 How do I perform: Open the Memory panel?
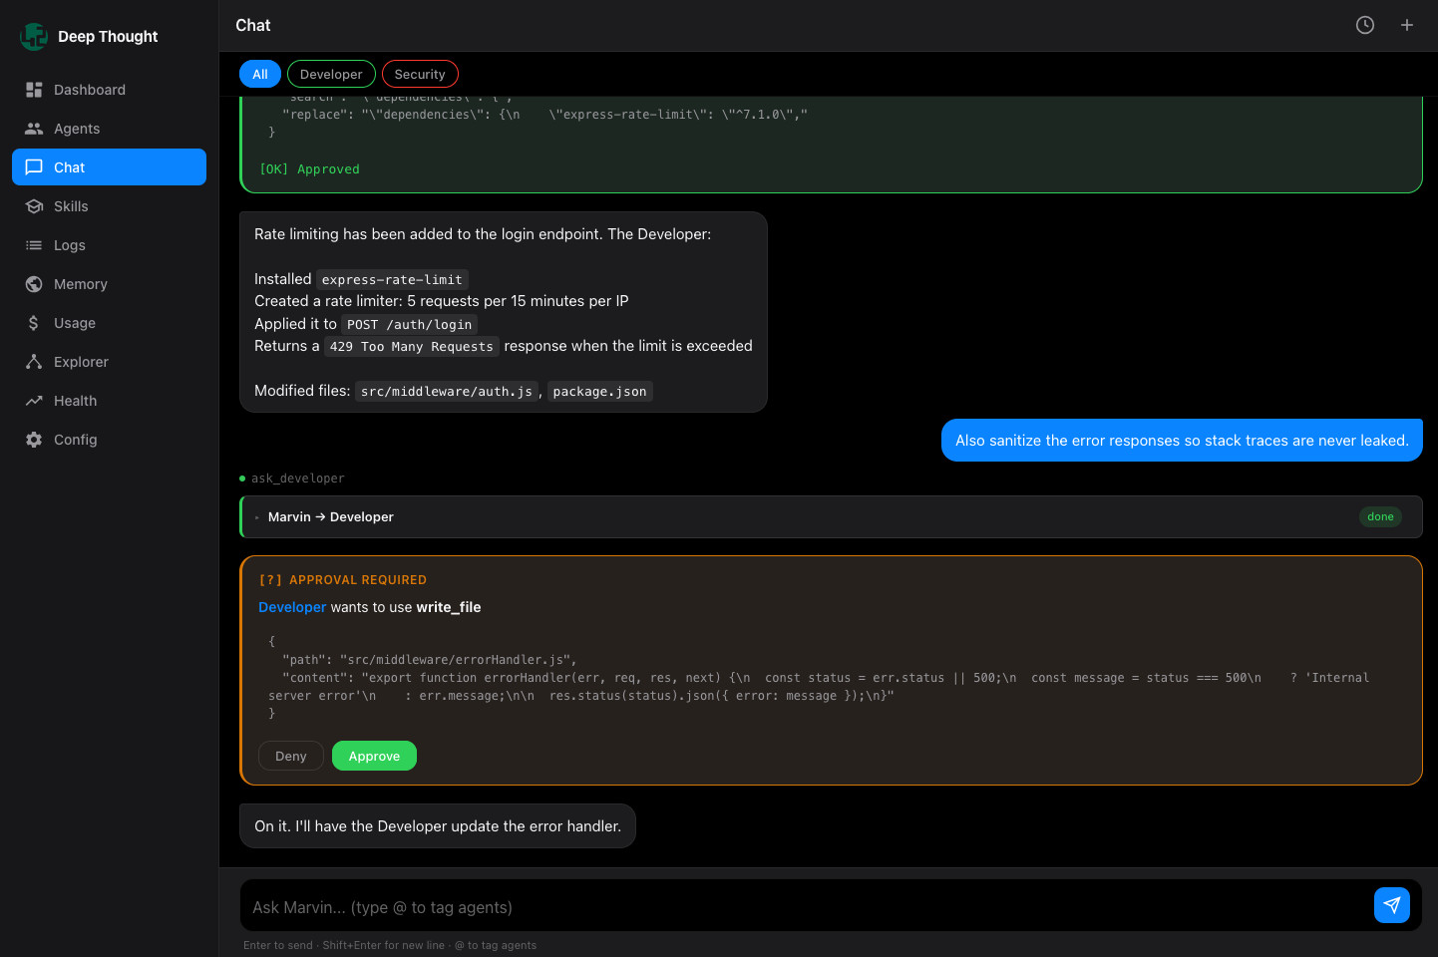pos(79,284)
